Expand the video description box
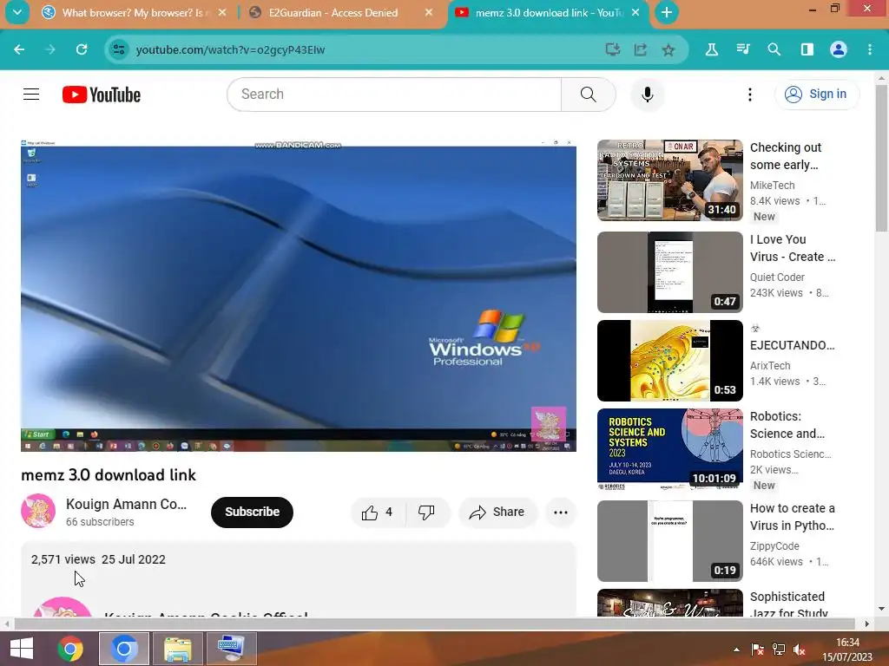 [x=299, y=578]
